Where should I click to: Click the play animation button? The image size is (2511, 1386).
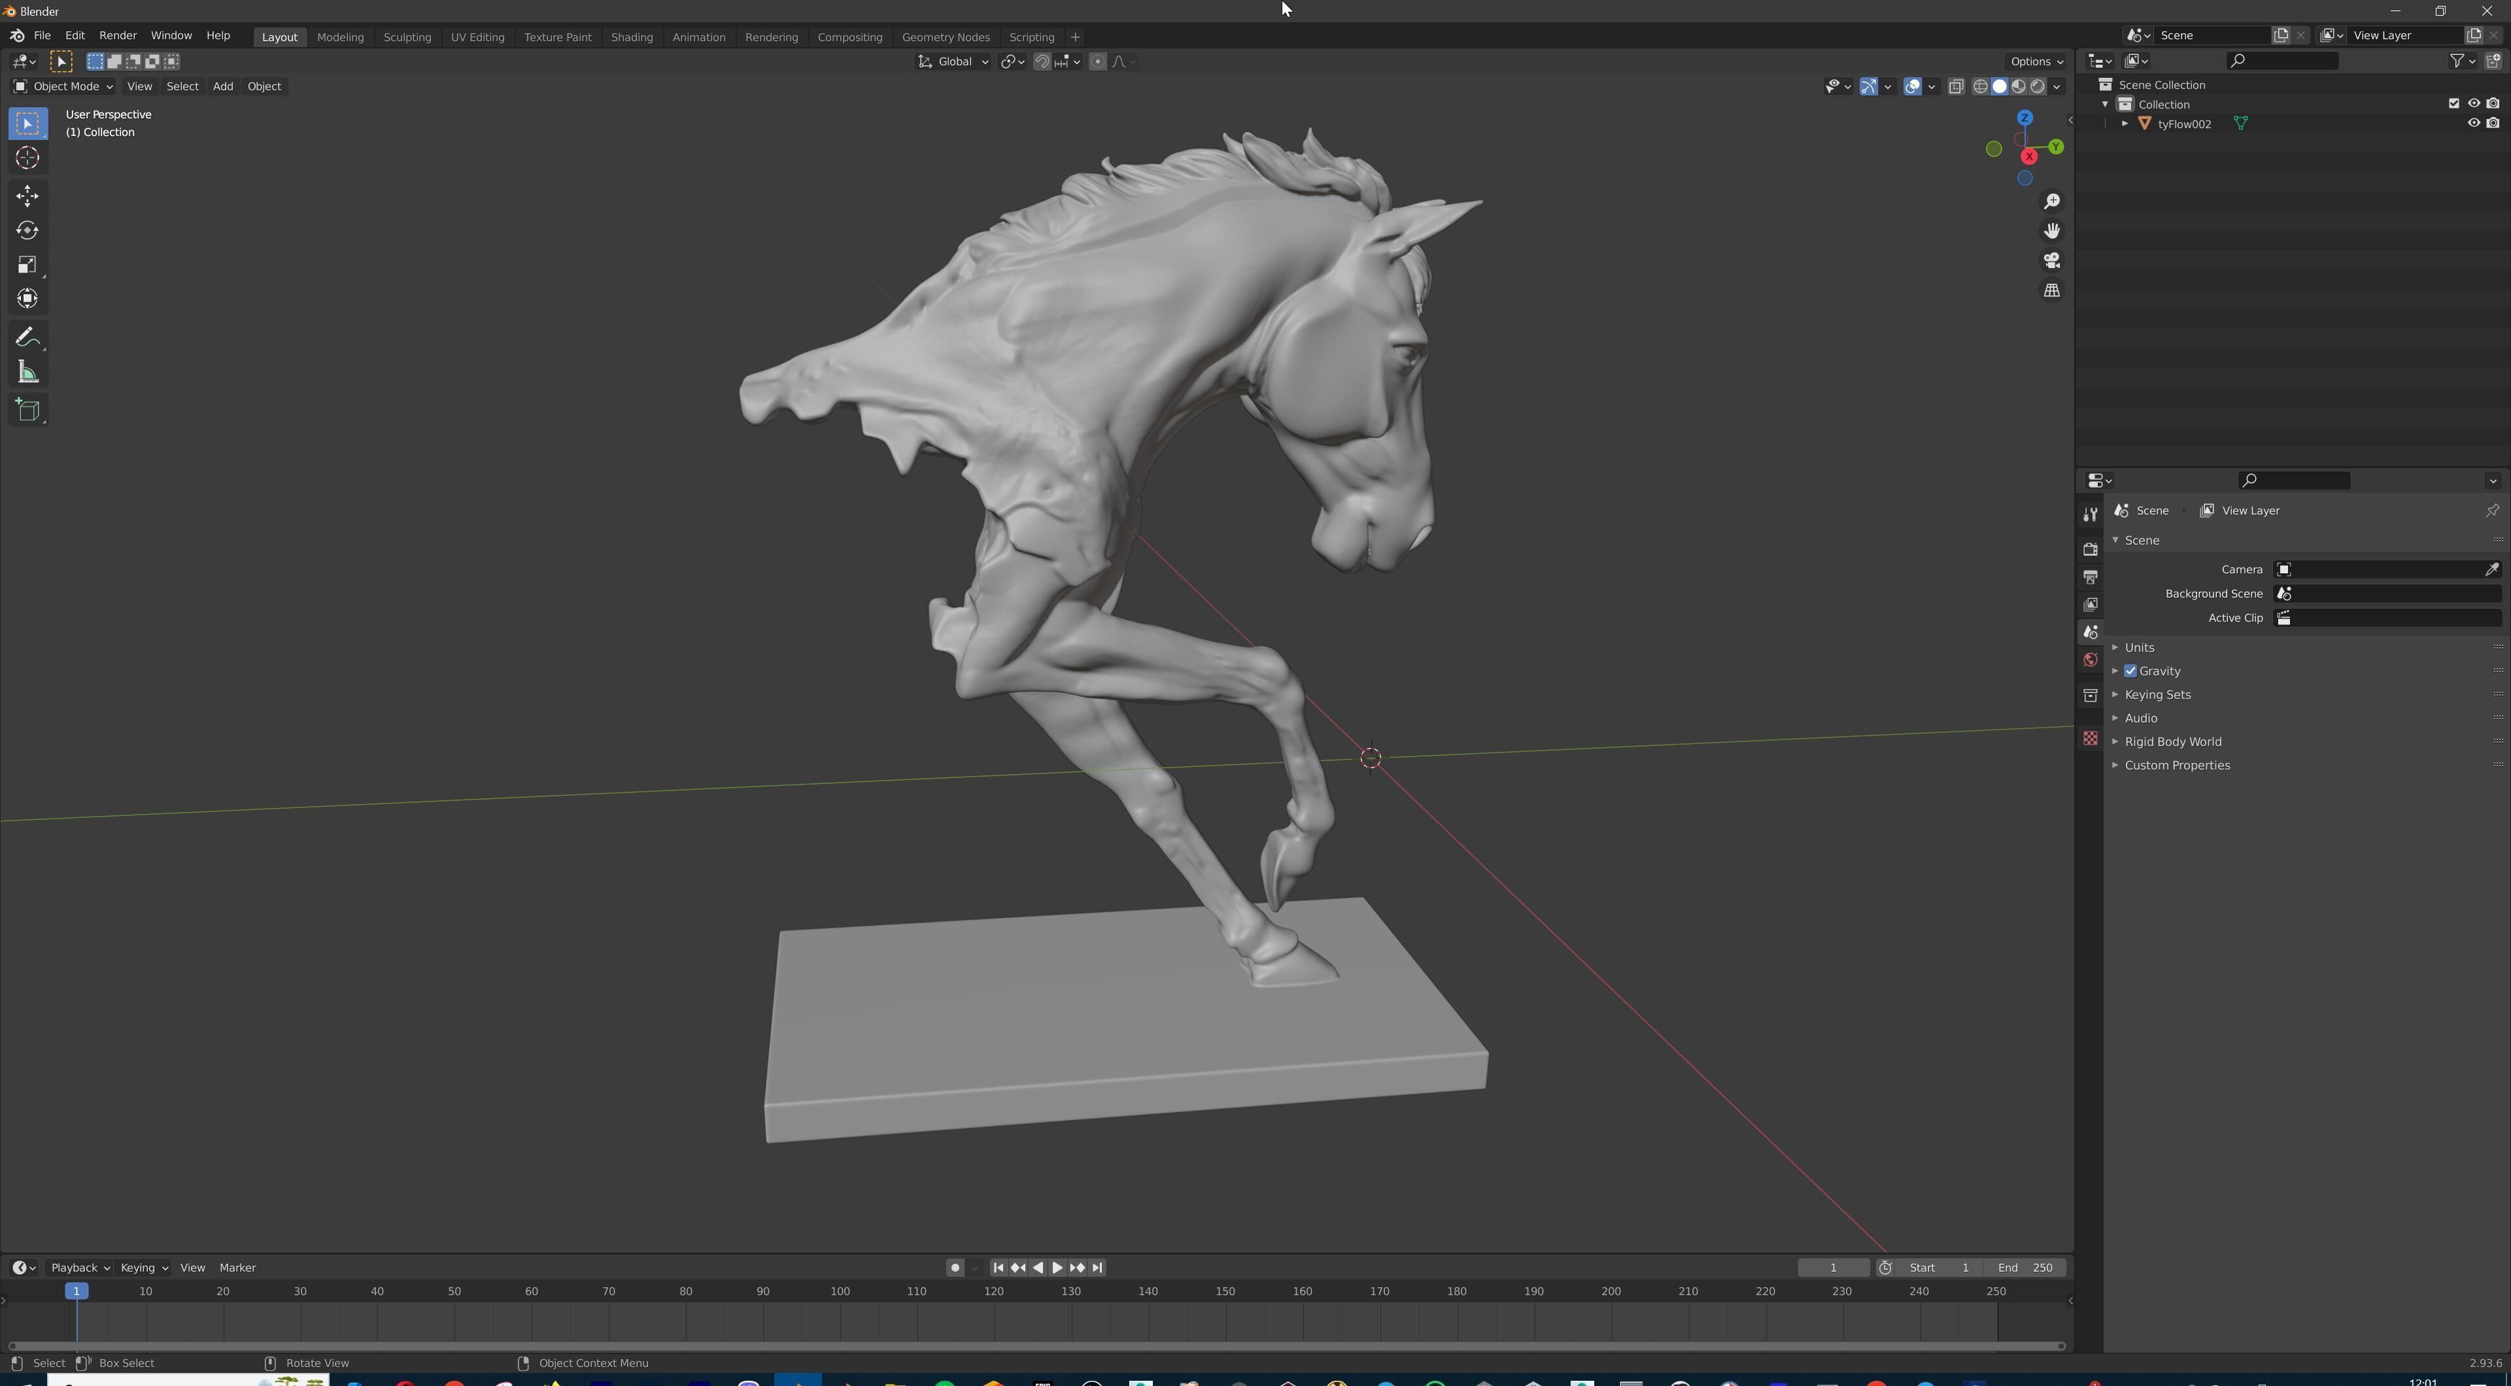pos(1057,1268)
